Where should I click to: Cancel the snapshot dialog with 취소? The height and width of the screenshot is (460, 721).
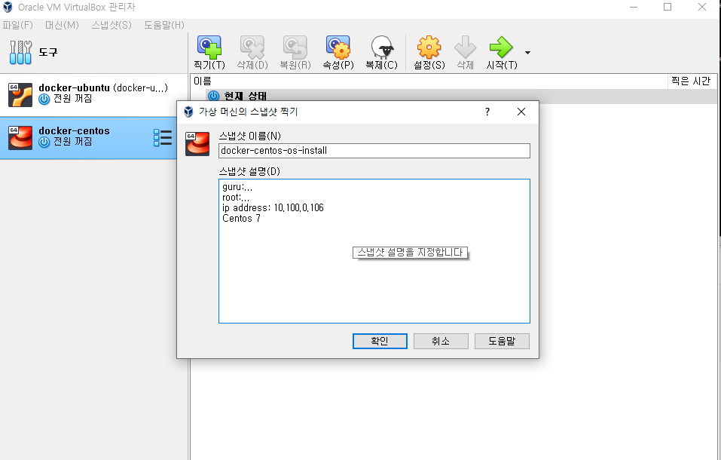click(x=441, y=341)
